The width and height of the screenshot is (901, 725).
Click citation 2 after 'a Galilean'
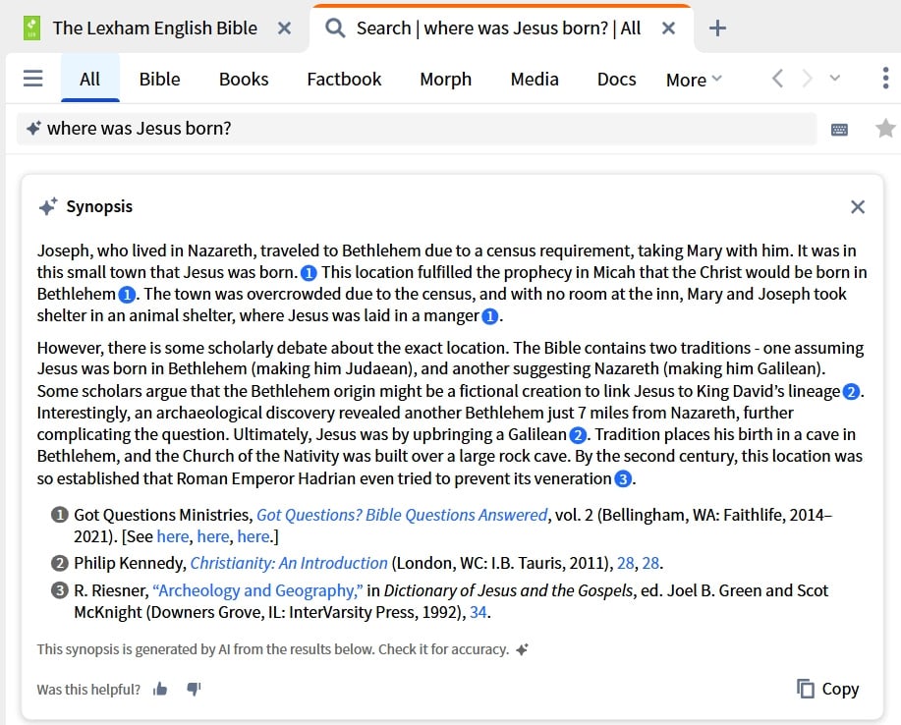click(578, 435)
